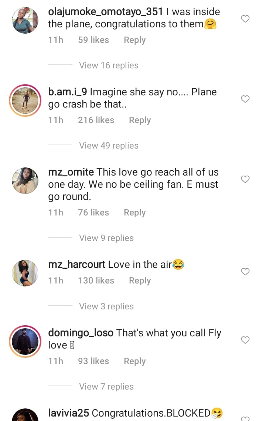This screenshot has height=421, width=266.
Task: Like mz_omite's ceiling fan comment
Action: tap(245, 179)
